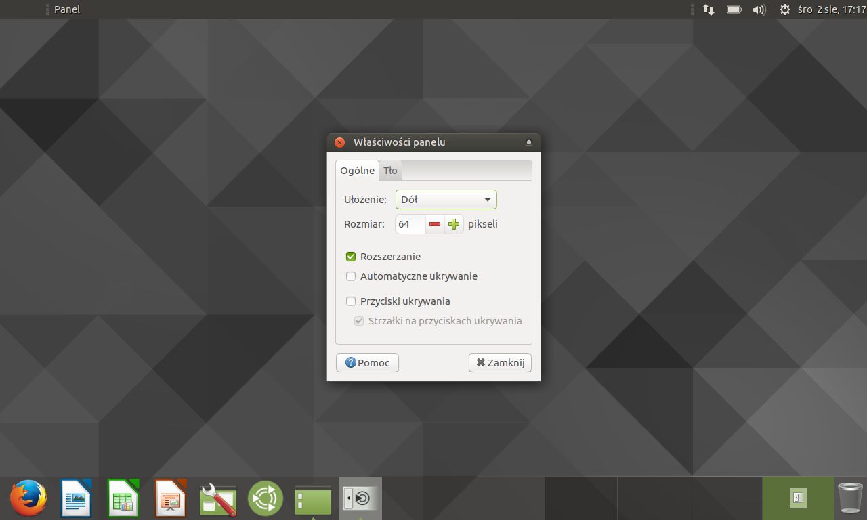867x520 pixels.
Task: Open LibreOffice Impress launcher
Action: point(170,498)
